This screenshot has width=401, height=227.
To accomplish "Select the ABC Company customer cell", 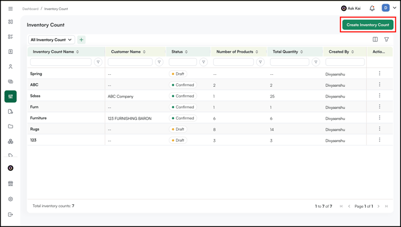I will click(x=120, y=96).
